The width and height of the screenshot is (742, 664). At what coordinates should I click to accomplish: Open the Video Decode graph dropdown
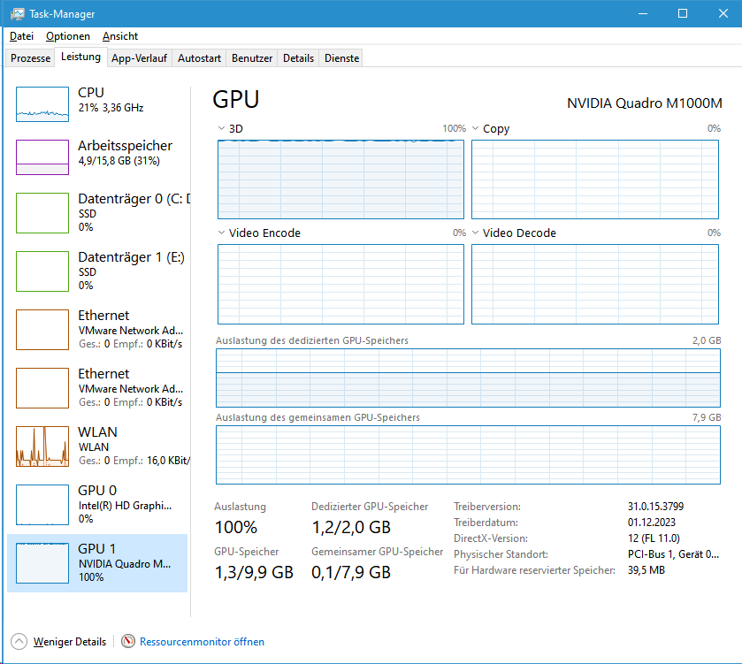click(476, 233)
